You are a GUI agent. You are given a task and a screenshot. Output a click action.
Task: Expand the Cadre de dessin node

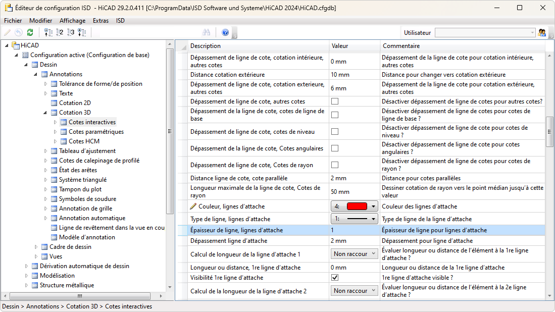(x=36, y=247)
